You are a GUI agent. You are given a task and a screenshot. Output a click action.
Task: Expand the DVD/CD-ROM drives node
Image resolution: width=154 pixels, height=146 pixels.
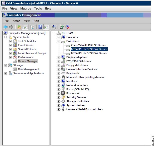(x=59, y=61)
